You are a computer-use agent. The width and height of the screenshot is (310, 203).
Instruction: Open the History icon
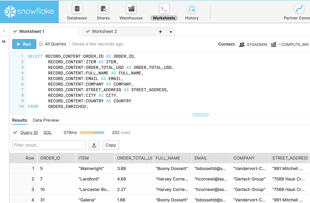point(192,9)
